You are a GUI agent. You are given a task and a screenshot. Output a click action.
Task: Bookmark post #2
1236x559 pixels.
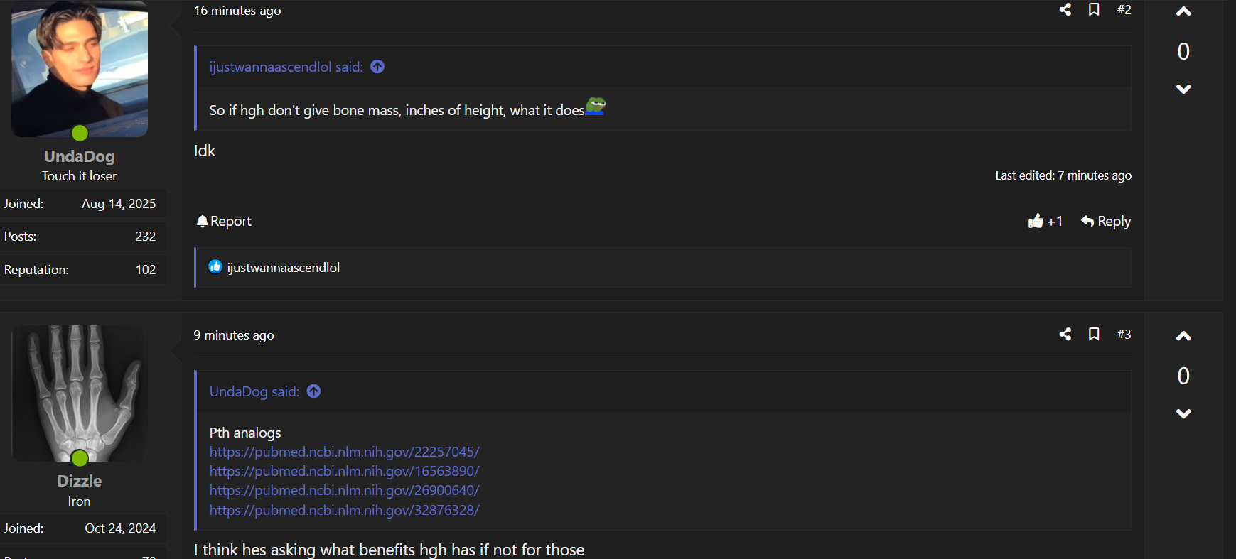[x=1094, y=9]
